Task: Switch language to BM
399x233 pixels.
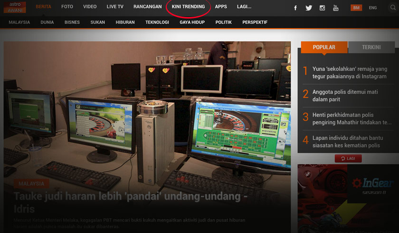Action: 356,8
